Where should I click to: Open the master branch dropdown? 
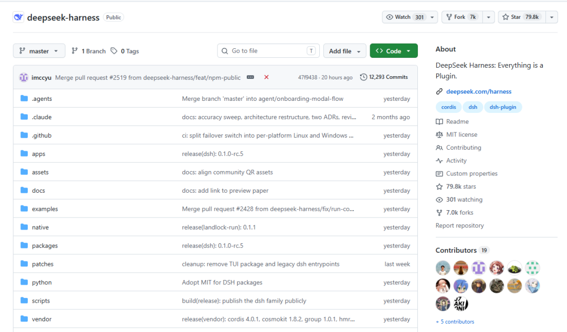[x=39, y=51]
